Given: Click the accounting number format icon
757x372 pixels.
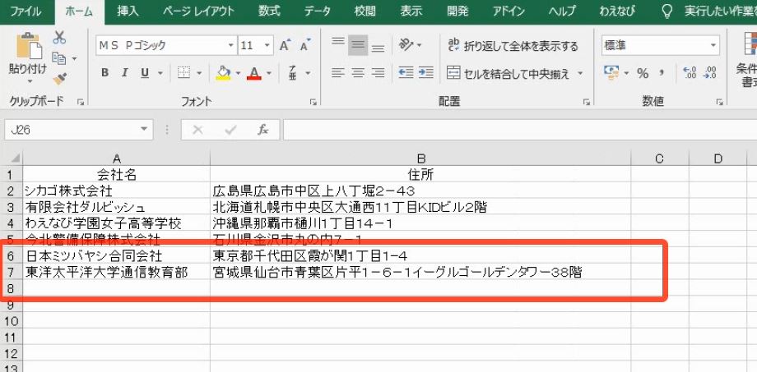Looking at the screenshot, I should point(611,73).
